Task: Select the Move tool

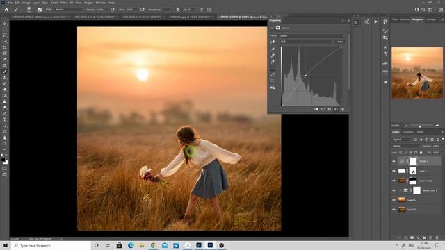Action: [5, 23]
